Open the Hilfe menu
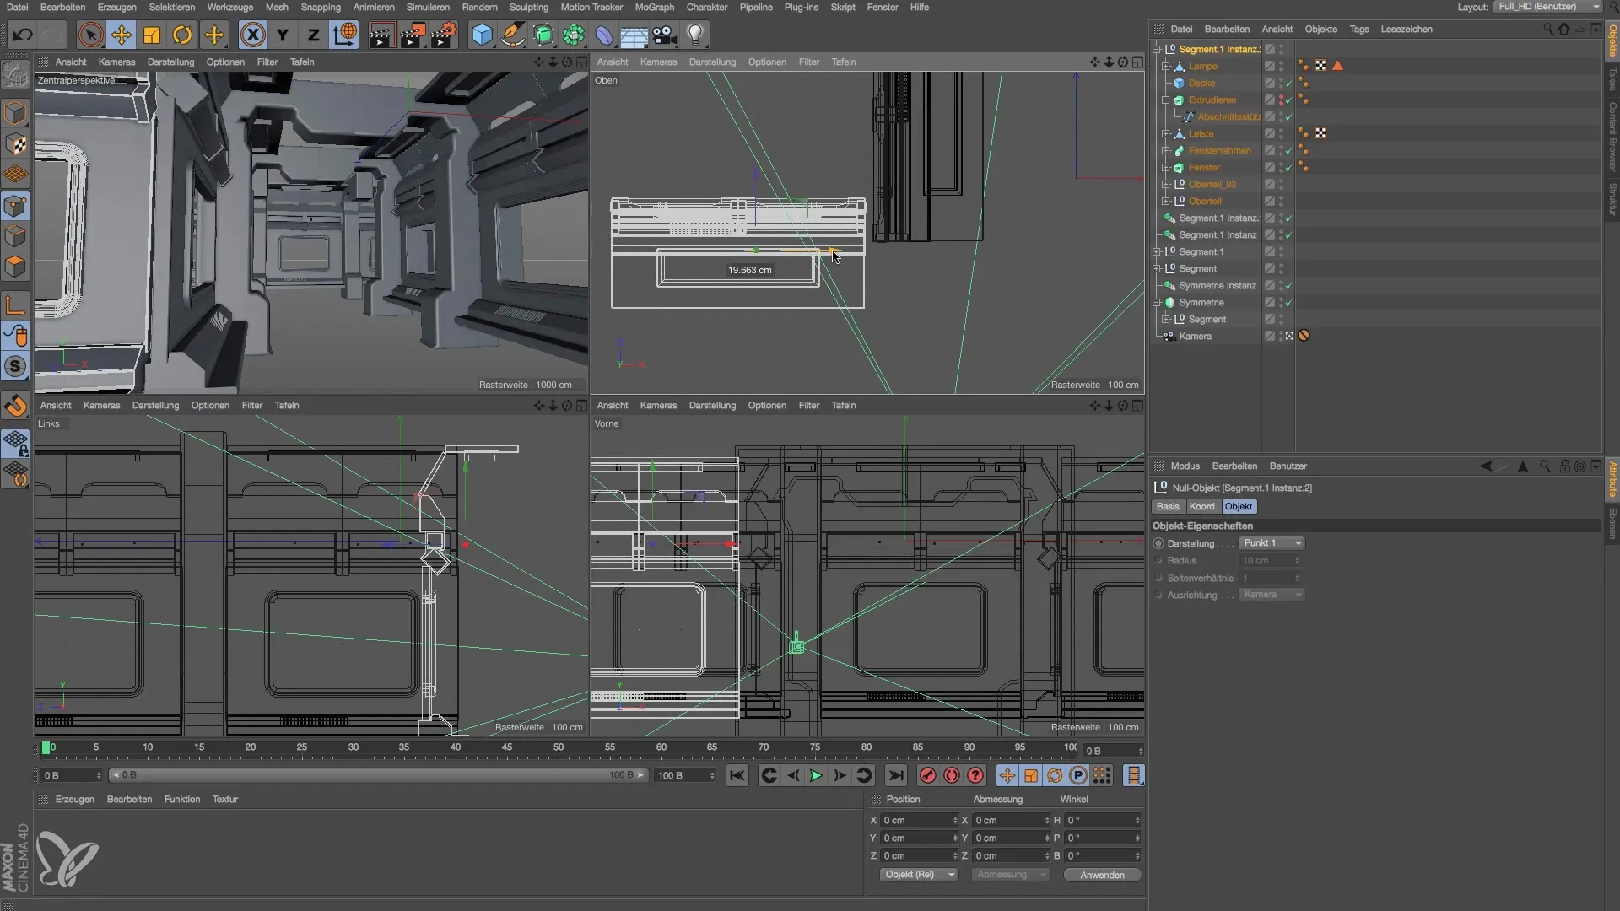Viewport: 1620px width, 911px height. pyautogui.click(x=920, y=7)
